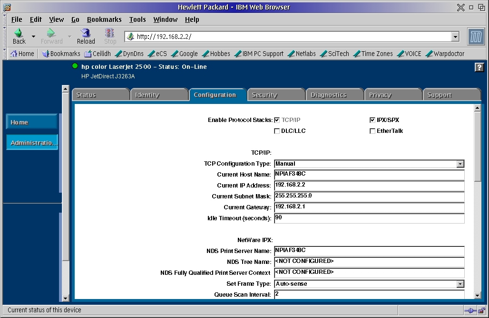Click the Current Host Name field

click(369, 175)
